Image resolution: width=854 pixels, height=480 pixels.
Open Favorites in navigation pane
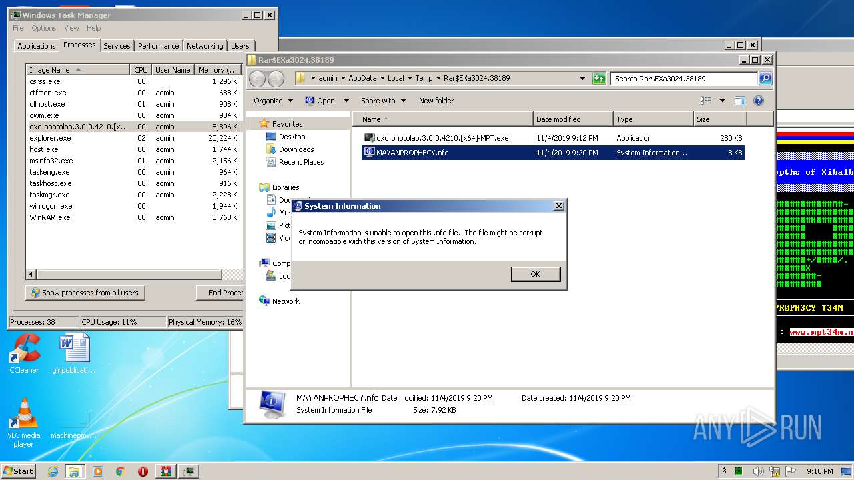click(287, 124)
